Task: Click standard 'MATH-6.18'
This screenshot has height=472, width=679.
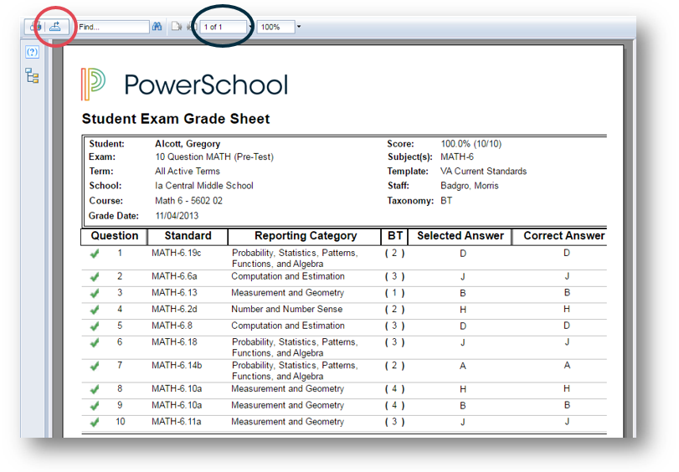Action: tap(174, 342)
